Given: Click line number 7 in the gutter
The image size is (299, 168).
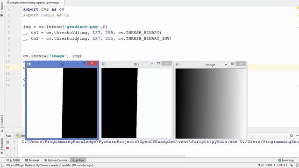Looking at the screenshot, I should coord(8,44).
